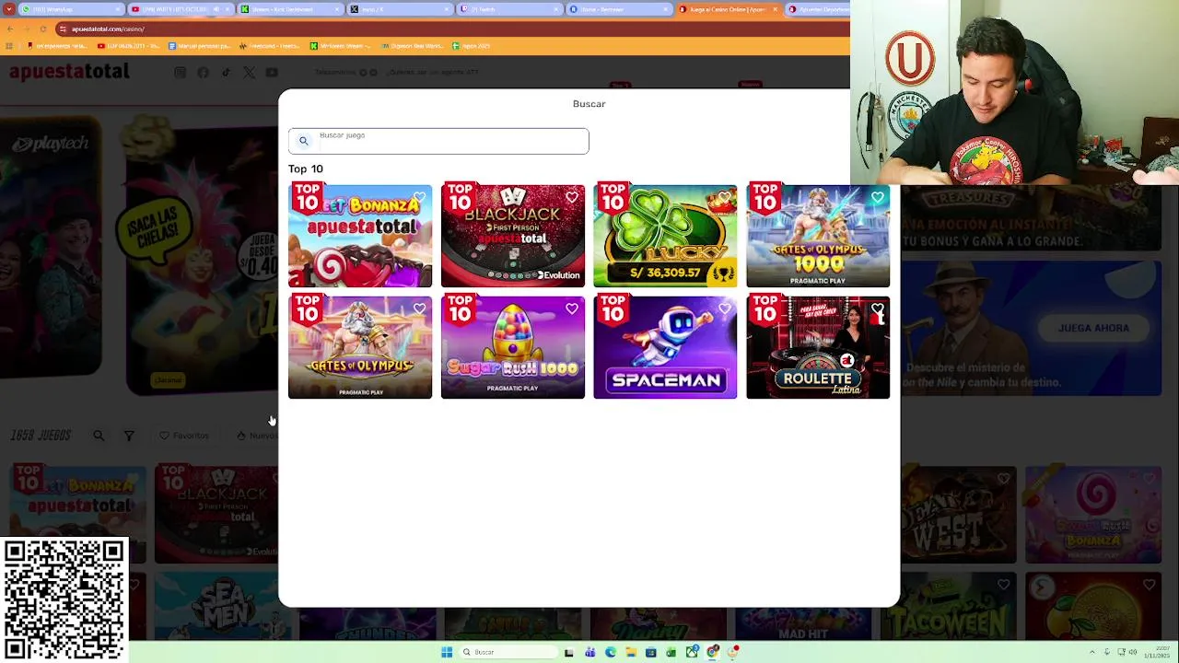The image size is (1179, 663).
Task: Favorite the Sweet Bonanza apuestatotal card heart
Action: (x=419, y=197)
